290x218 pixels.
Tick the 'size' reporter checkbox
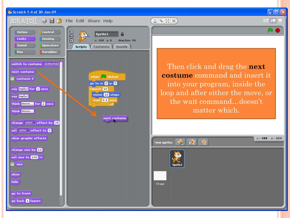(x=12, y=164)
